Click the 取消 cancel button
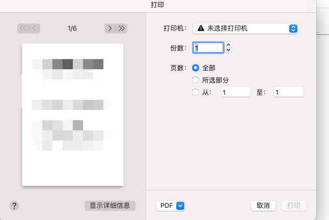Viewport: 329px width, 220px height. [x=263, y=206]
